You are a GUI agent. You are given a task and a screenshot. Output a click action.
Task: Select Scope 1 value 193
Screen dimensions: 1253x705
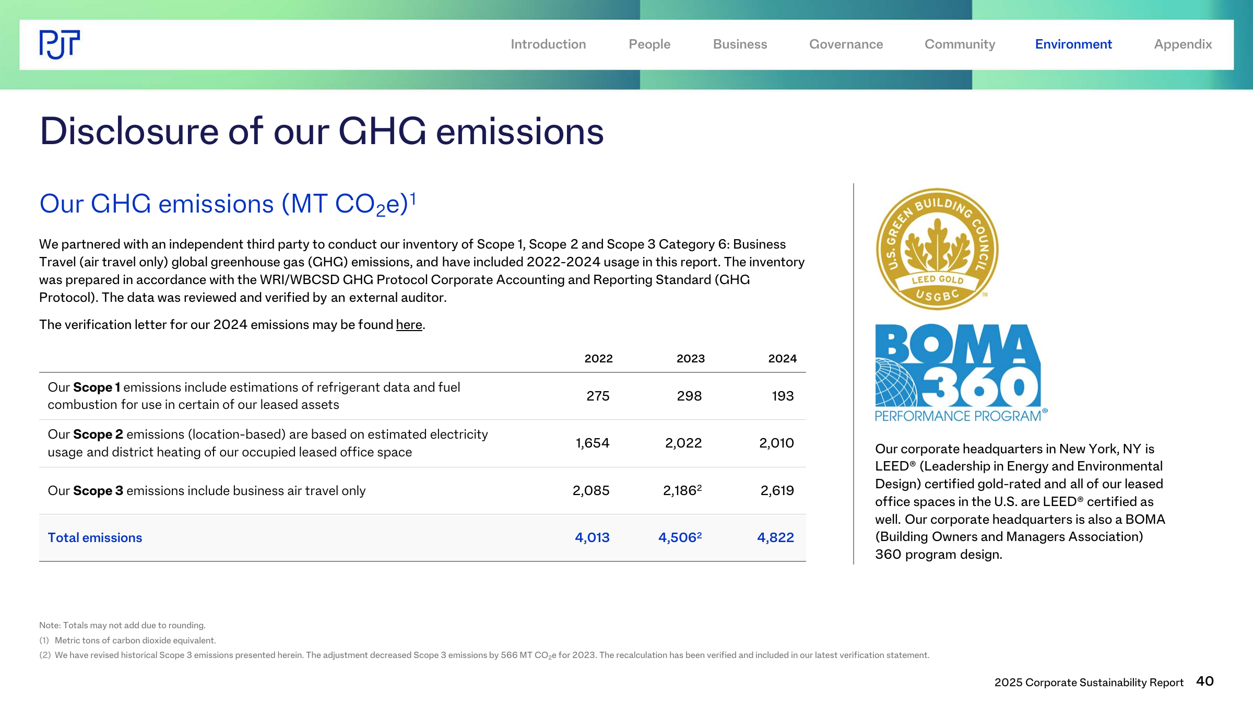tap(783, 396)
